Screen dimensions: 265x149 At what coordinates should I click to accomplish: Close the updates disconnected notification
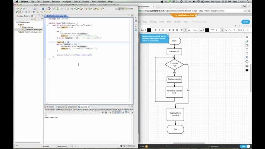pos(168,35)
